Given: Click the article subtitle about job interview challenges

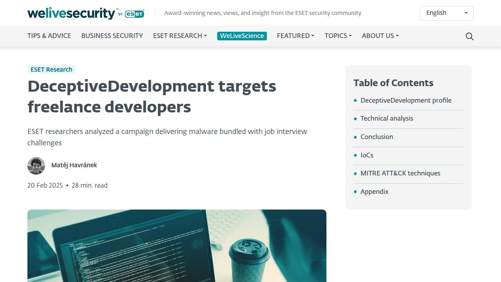Looking at the screenshot, I should click(x=168, y=137).
